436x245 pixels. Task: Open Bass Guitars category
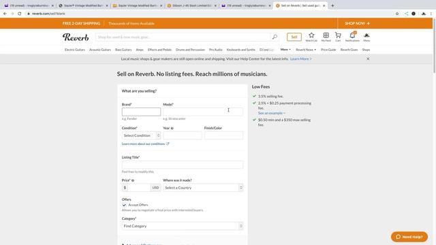coord(123,50)
